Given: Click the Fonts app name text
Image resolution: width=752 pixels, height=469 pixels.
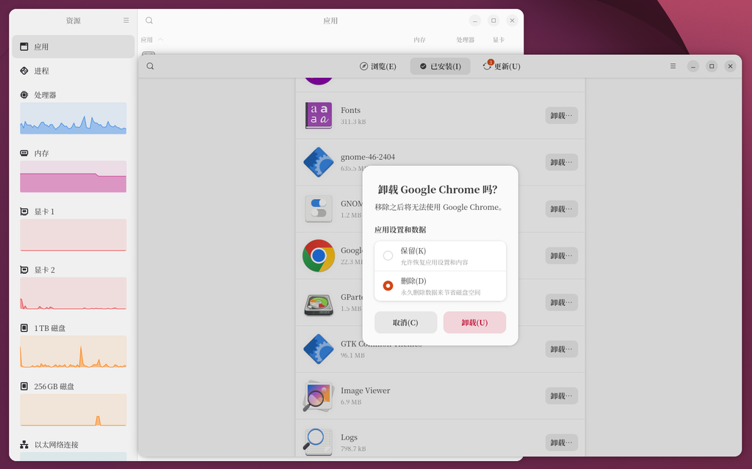Looking at the screenshot, I should 350,110.
